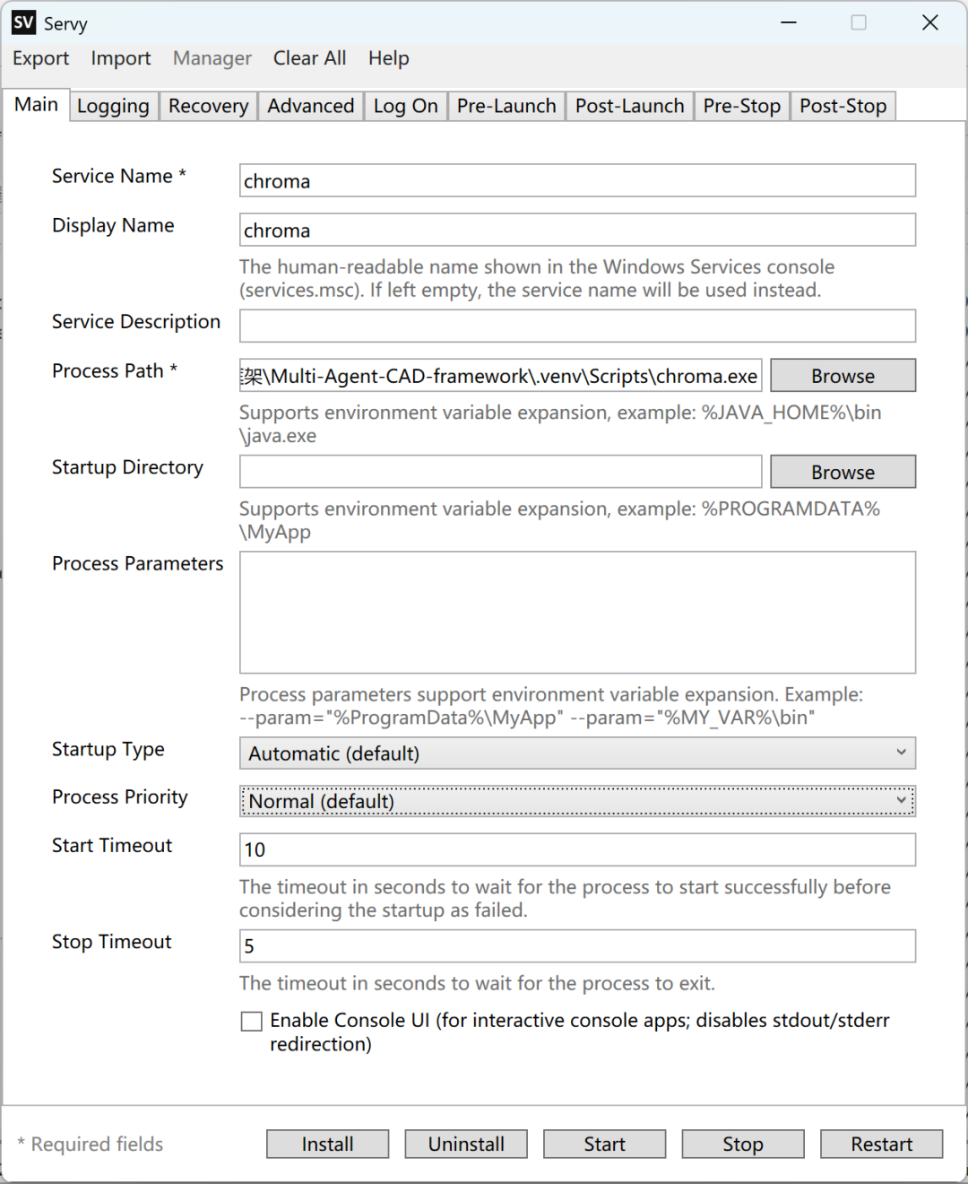Viewport: 968px width, 1184px height.
Task: Browse for the Process Path executable
Action: 843,376
